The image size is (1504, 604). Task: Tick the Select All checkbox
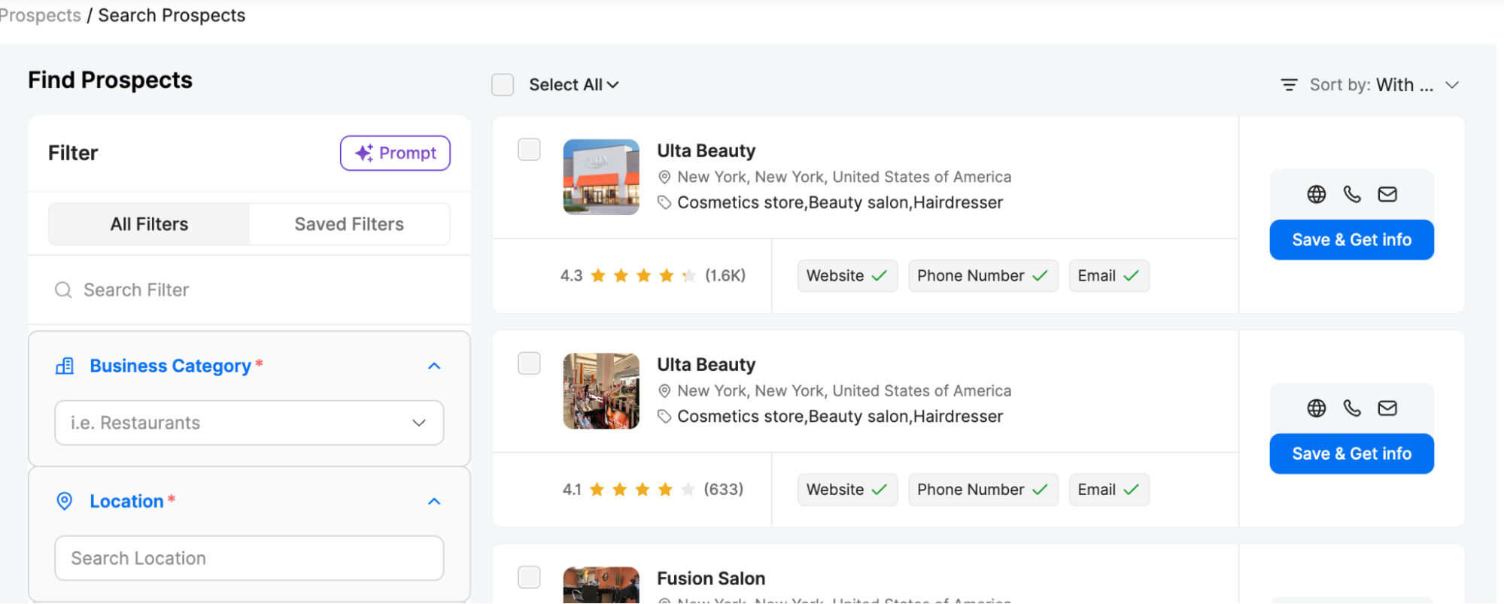coord(503,85)
